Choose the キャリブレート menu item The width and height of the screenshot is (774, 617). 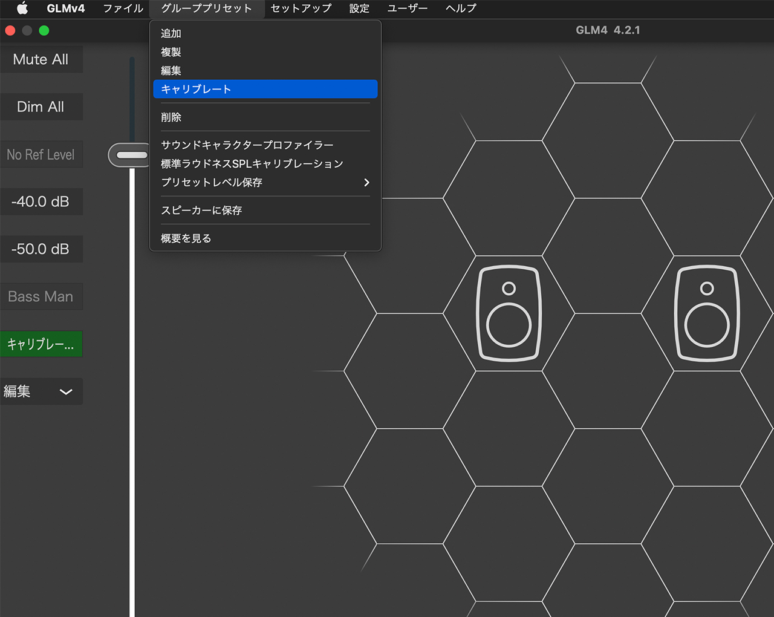click(x=265, y=89)
